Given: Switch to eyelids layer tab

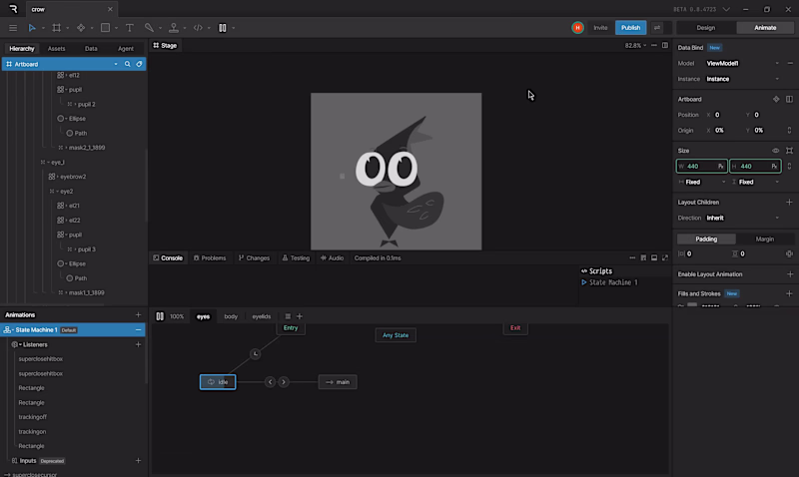Looking at the screenshot, I should point(262,316).
